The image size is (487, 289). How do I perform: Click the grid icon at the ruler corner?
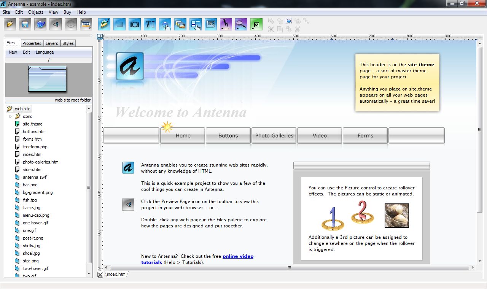tap(100, 37)
